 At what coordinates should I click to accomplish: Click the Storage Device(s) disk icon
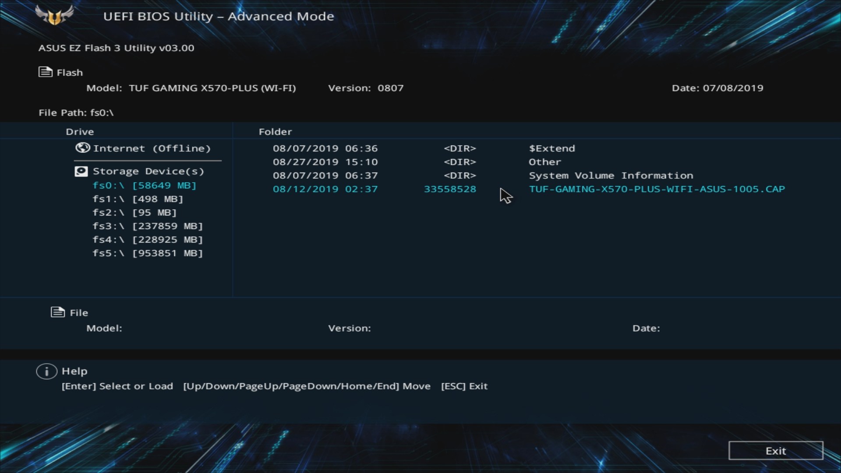pos(81,171)
